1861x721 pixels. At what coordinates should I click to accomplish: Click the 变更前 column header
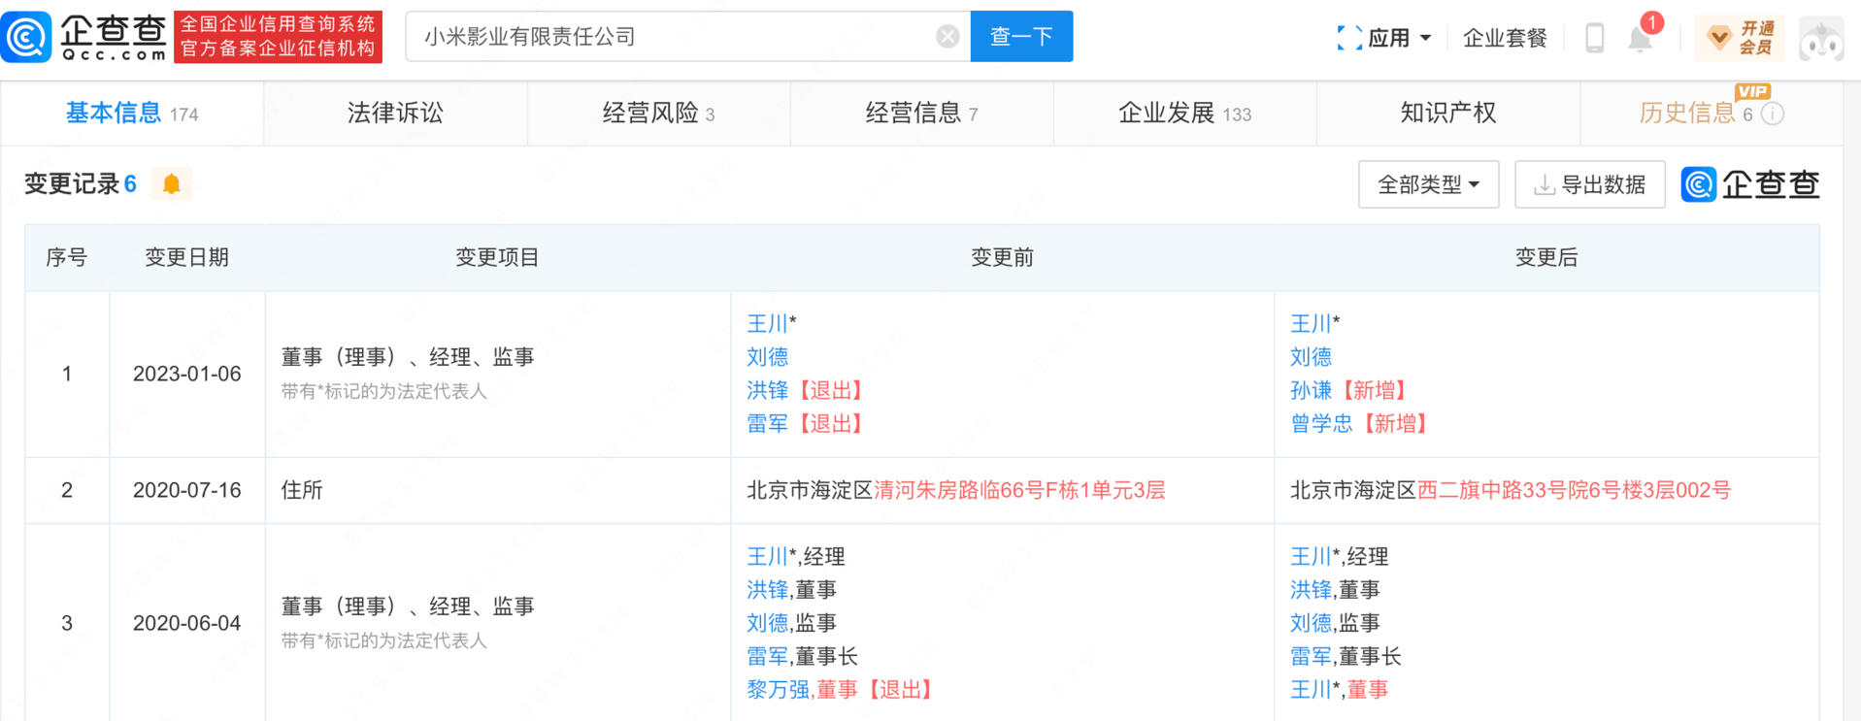1002,257
